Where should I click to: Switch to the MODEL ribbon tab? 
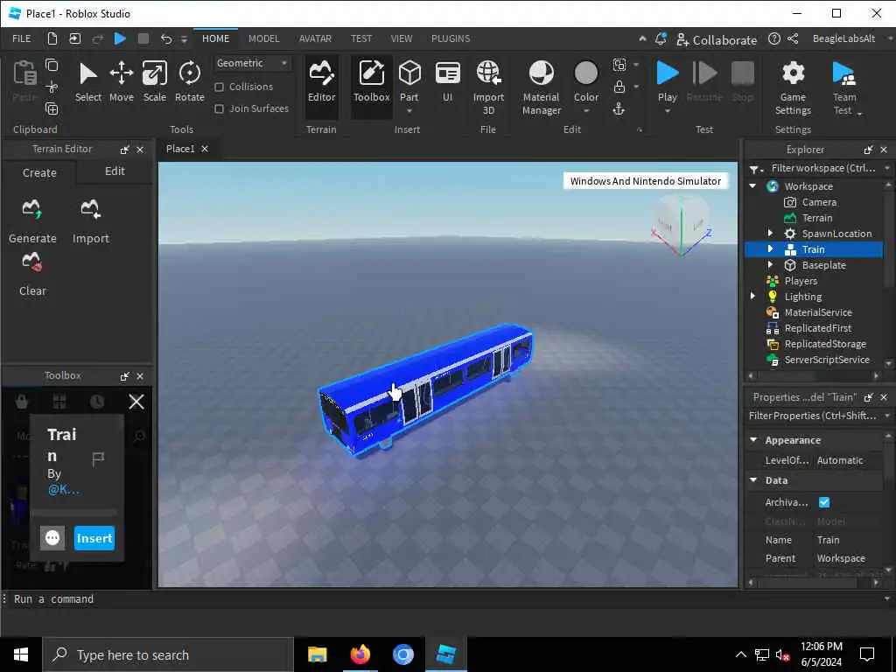(263, 38)
